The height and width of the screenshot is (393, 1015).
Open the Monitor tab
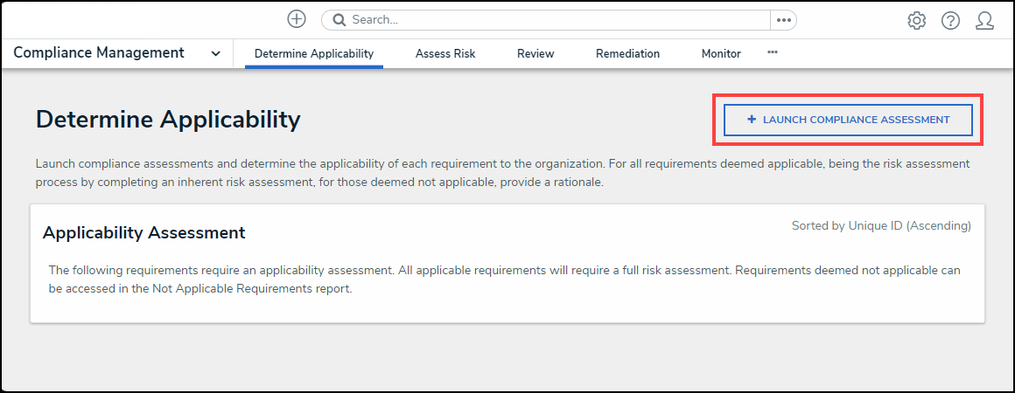click(721, 53)
